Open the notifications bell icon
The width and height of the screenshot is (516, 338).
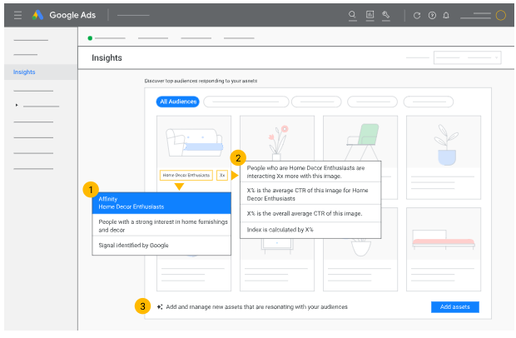point(446,15)
